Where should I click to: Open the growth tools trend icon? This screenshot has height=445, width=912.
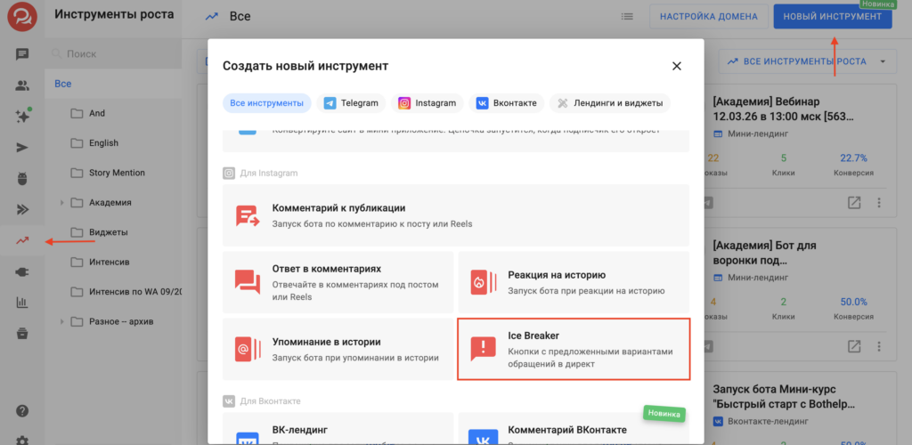click(x=22, y=240)
